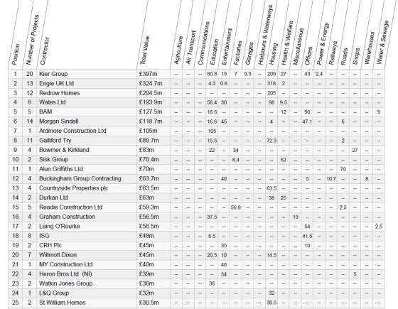This screenshot has height=309, width=398.
Task: Click the £105m total value
Action: (148, 131)
